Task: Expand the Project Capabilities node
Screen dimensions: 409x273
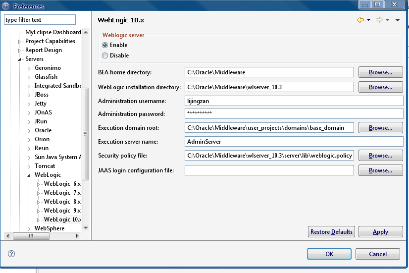Action: pyautogui.click(x=19, y=42)
